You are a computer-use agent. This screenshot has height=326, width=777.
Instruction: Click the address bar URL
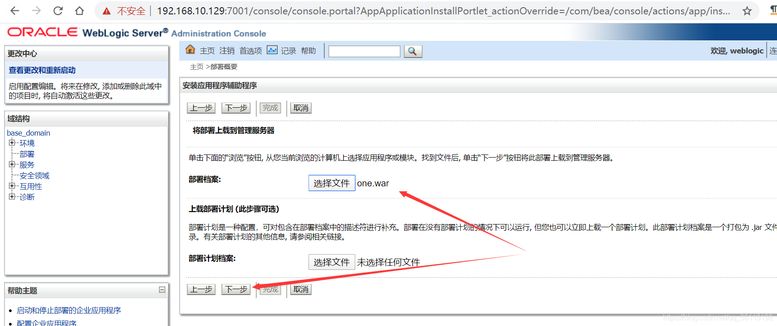click(x=443, y=11)
